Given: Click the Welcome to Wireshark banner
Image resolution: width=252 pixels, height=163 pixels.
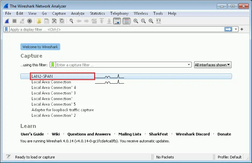Looking at the screenshot, I should pyautogui.click(x=40, y=47).
